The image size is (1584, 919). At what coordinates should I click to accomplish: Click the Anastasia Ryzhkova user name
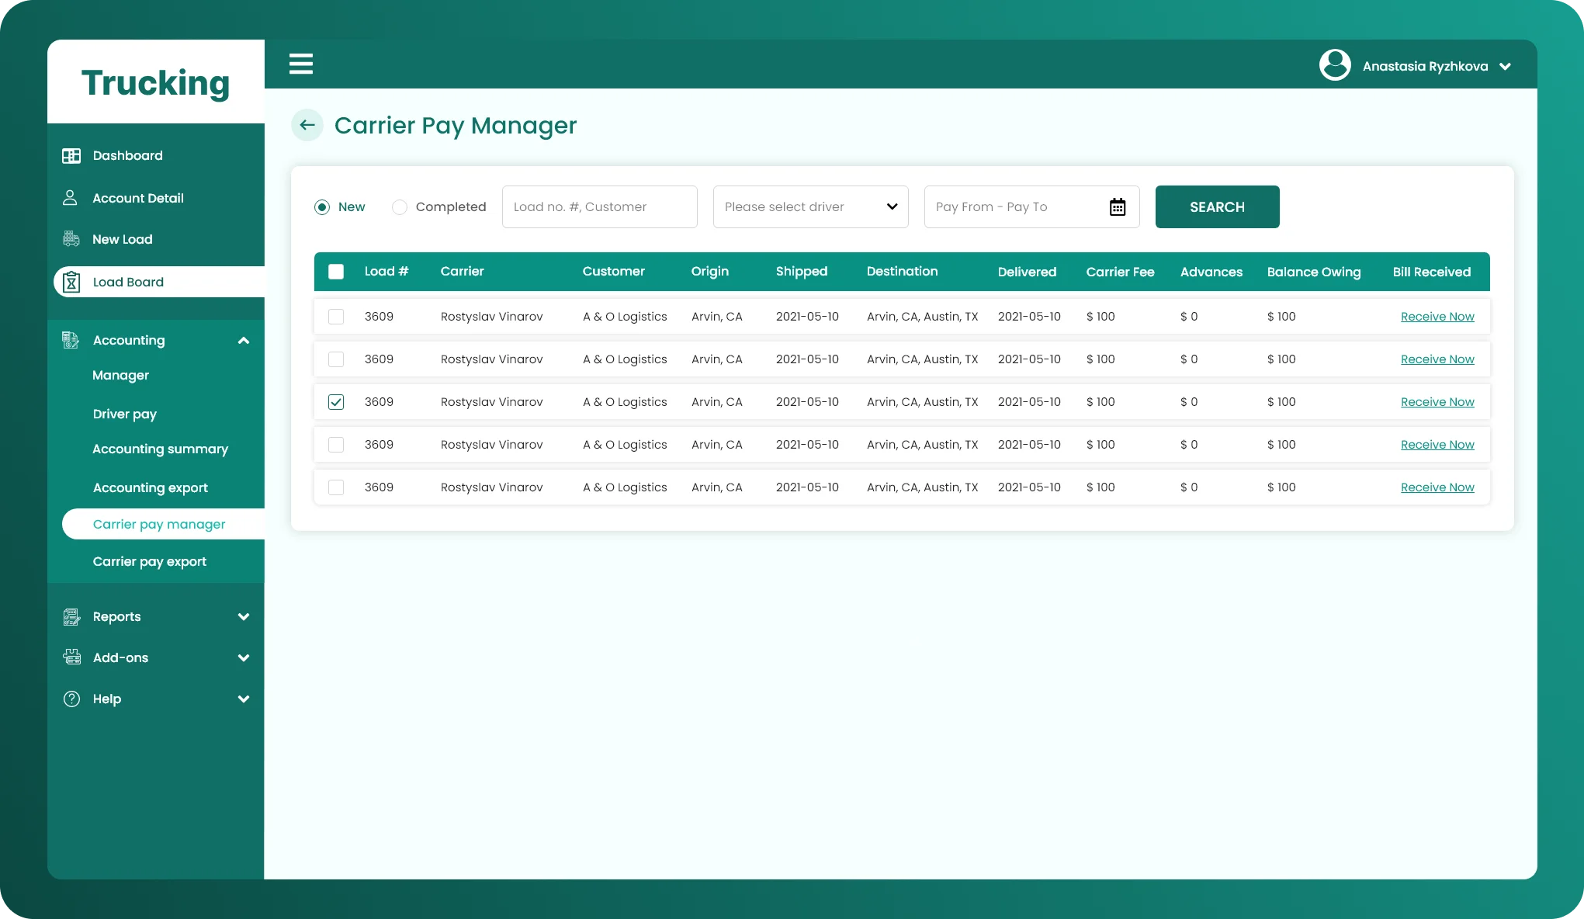click(1425, 66)
